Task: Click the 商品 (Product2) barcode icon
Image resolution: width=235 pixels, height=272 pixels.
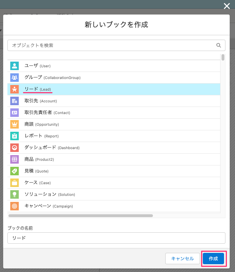Action: tap(15, 159)
